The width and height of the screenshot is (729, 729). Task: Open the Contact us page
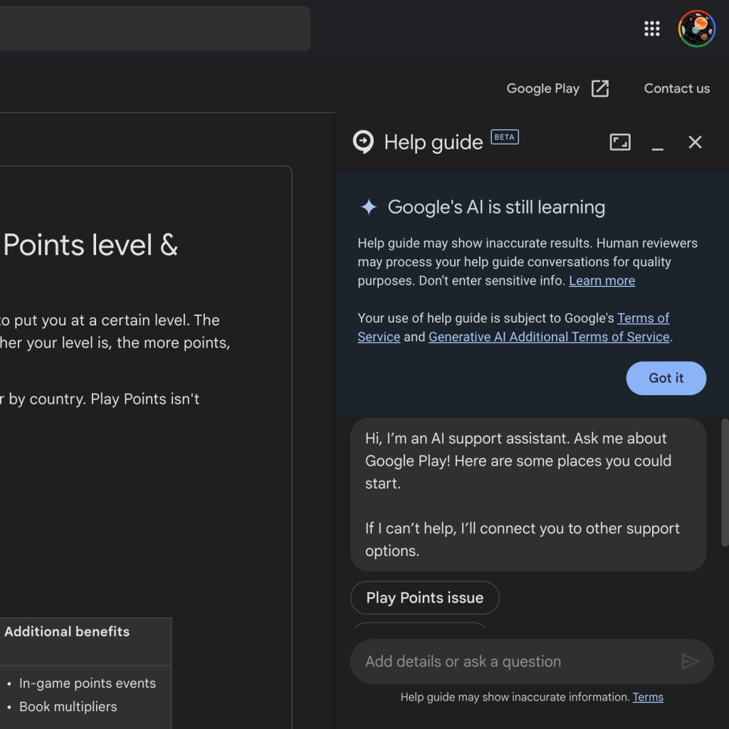pos(676,88)
